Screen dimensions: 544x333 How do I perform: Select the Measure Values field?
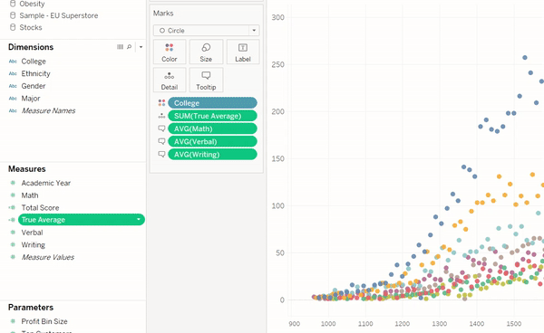pyautogui.click(x=48, y=257)
